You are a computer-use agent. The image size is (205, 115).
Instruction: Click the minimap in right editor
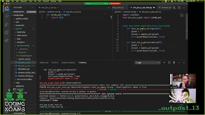[182, 15]
